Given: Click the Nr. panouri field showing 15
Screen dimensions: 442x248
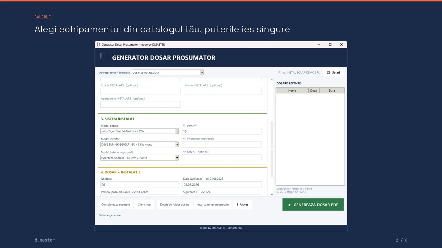Looking at the screenshot, I should point(222,131).
